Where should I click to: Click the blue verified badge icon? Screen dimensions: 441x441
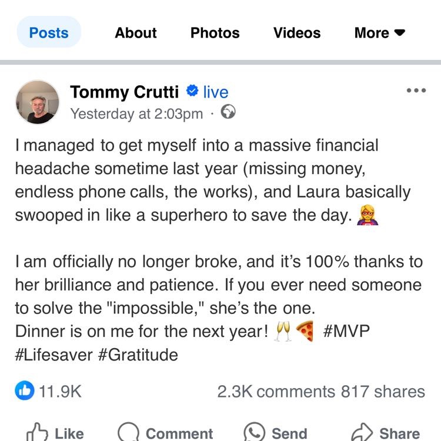pos(192,91)
